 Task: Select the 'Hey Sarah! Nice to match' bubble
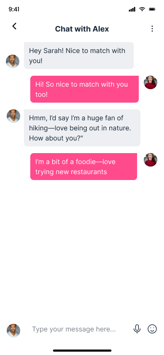tap(79, 56)
